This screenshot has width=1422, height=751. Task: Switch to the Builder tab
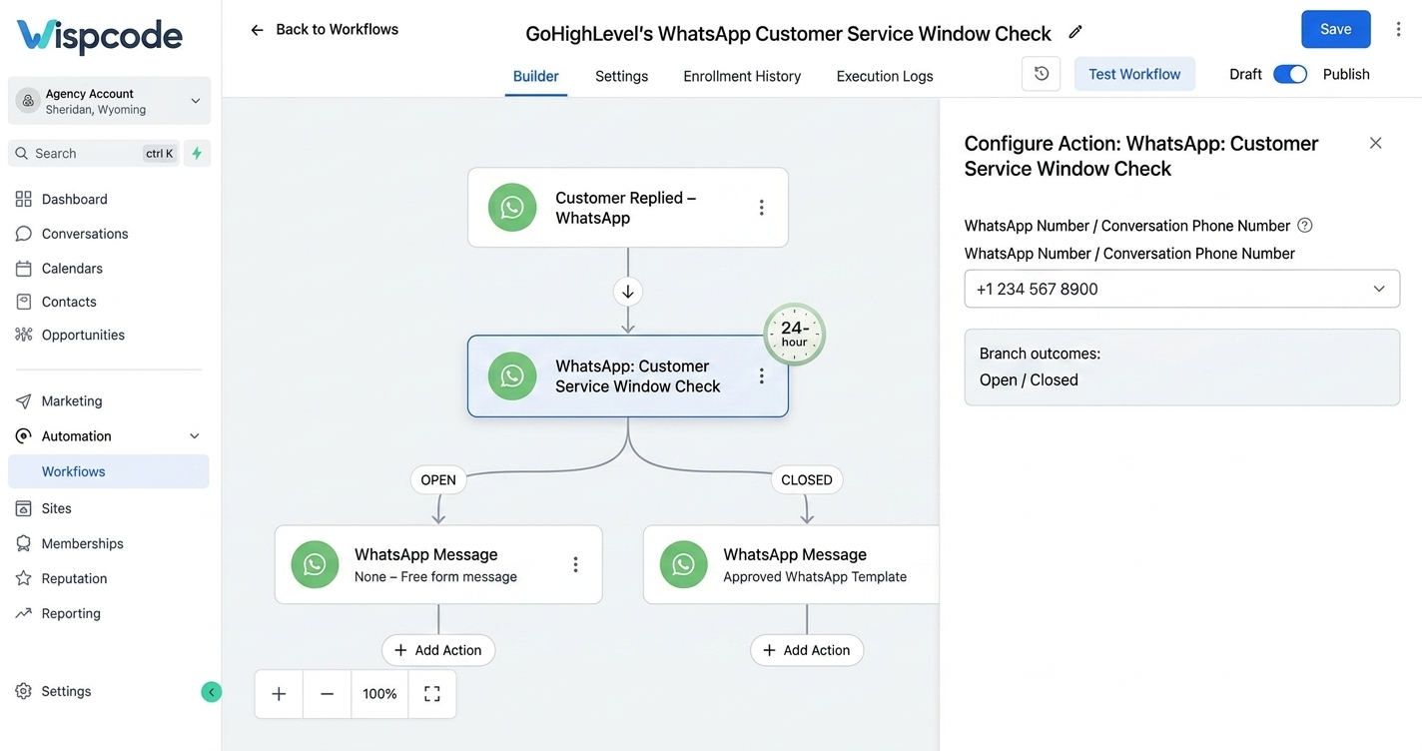[536, 76]
